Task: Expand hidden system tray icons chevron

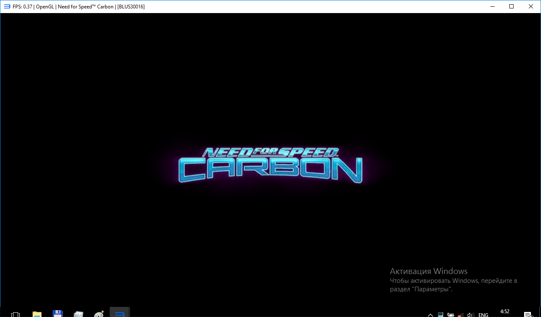Action: 430,314
